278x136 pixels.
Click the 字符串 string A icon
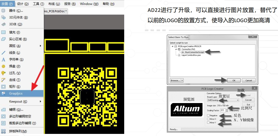[x=3, y=59]
